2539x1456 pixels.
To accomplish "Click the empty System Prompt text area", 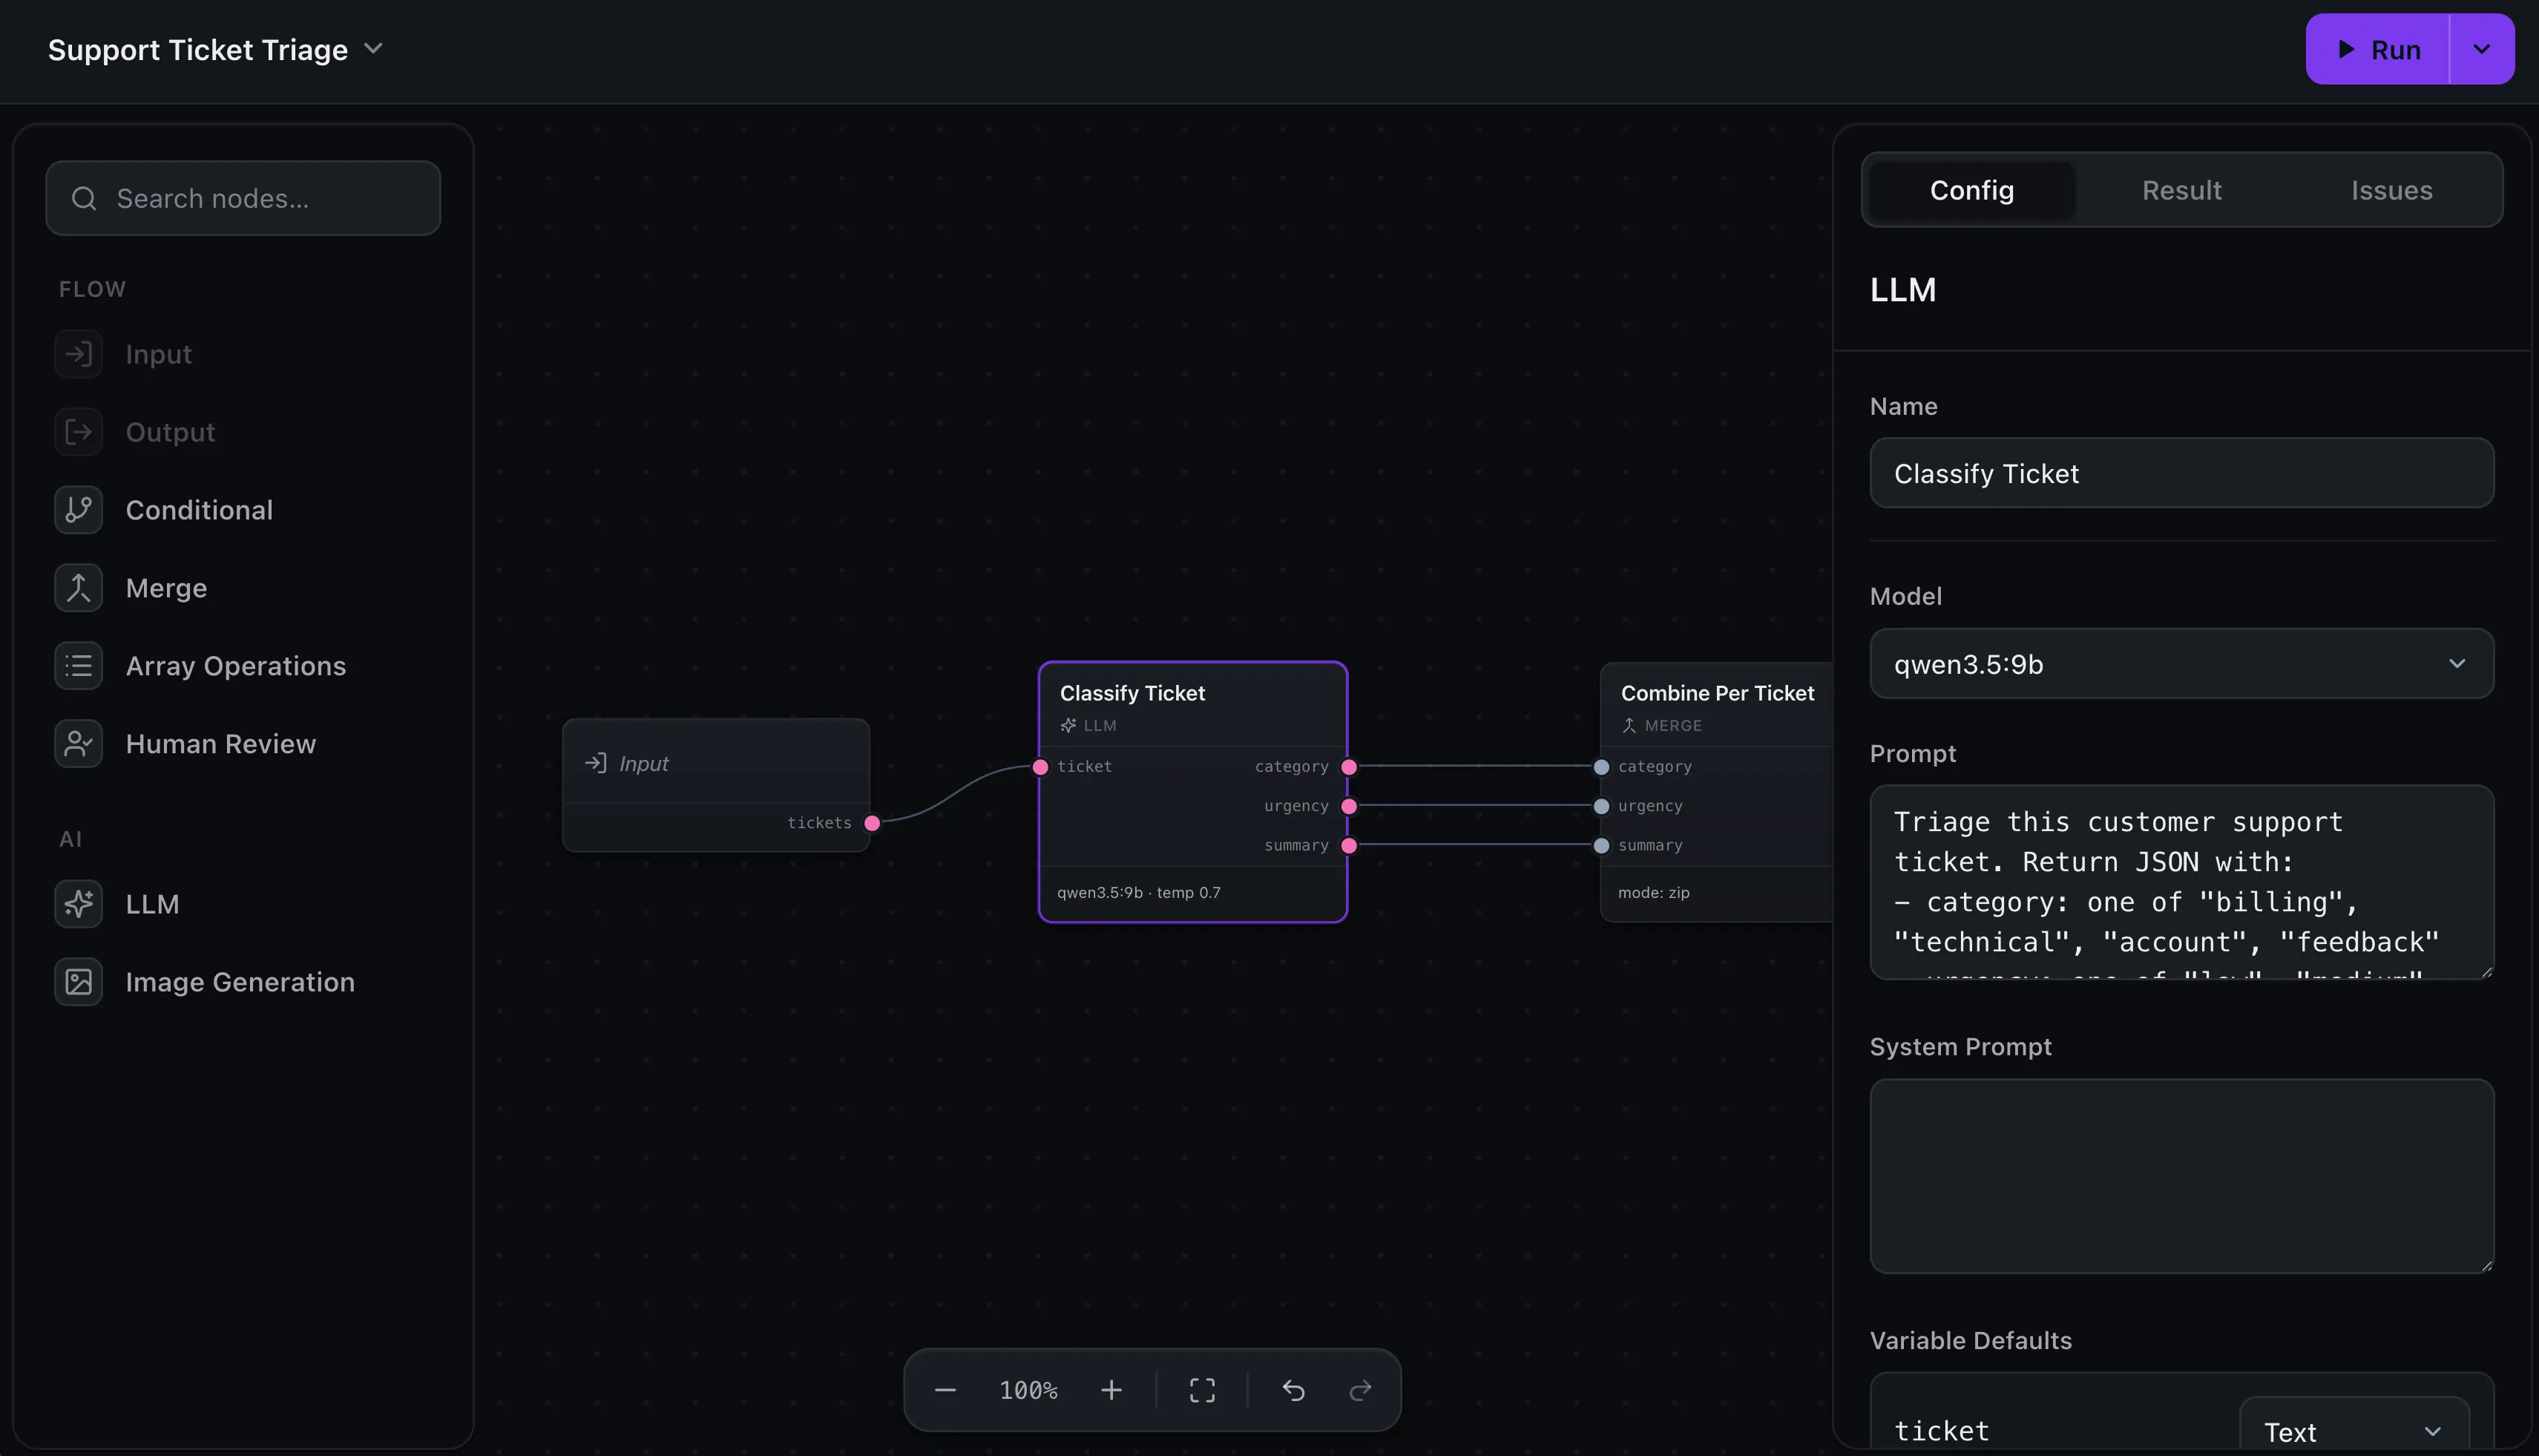I will click(2181, 1176).
